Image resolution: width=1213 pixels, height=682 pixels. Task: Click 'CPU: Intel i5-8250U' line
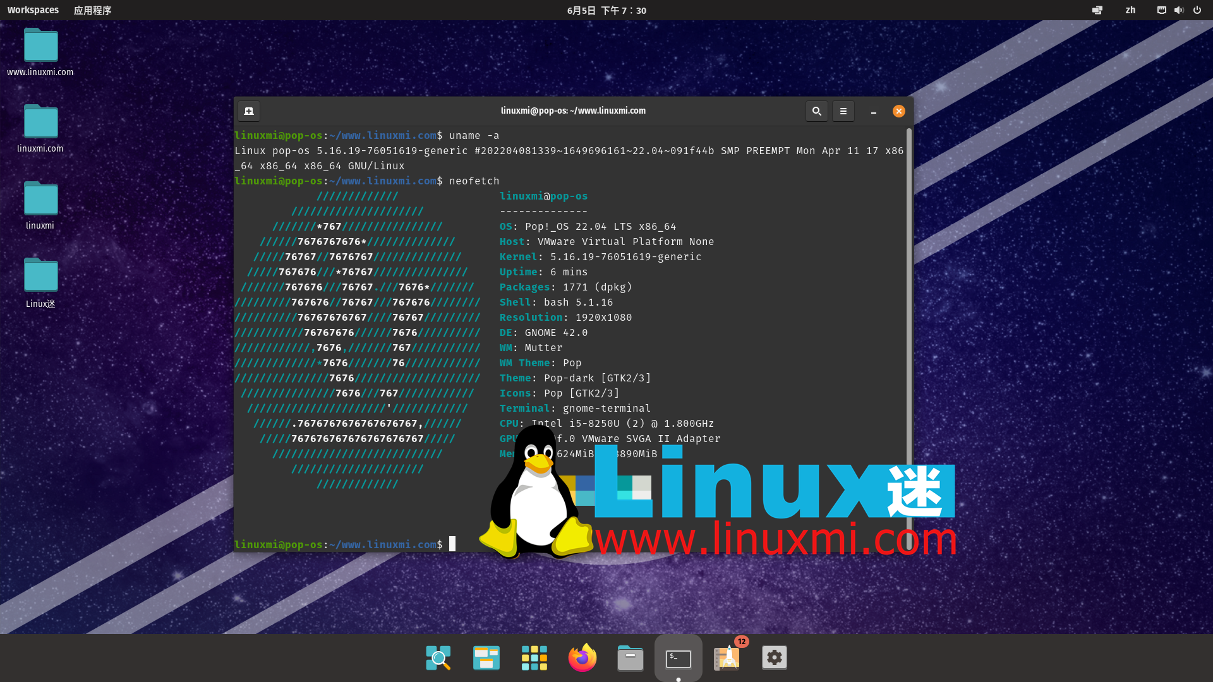[x=606, y=424]
